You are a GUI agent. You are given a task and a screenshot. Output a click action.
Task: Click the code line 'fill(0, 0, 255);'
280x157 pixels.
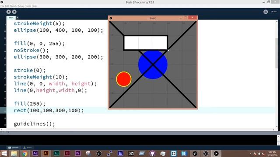pos(39,44)
